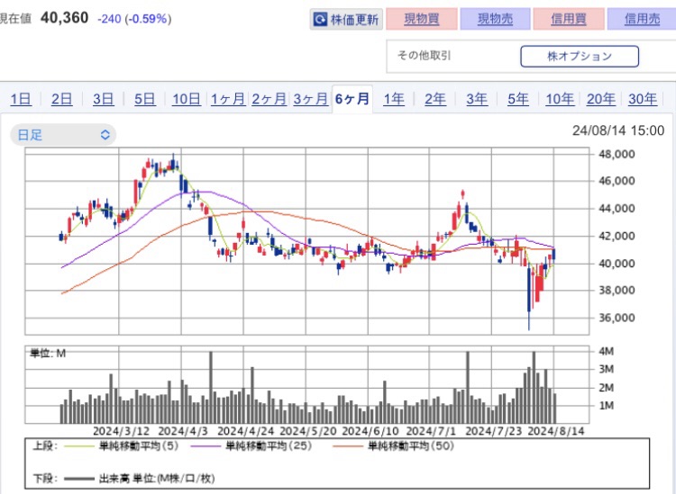
Task: Click the 現物売 button
Action: point(495,19)
